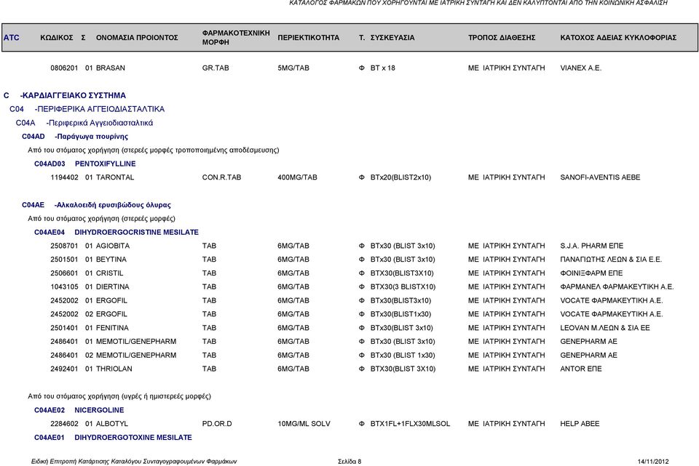Select the C04 ΠΕΡΙΦΕΡΙΚΑ ΑΓΓΕΙΟΔΙΑΣΤΑΛΤΙΚΑ heading
Screen dimensions: 699x466
[x=87, y=109]
